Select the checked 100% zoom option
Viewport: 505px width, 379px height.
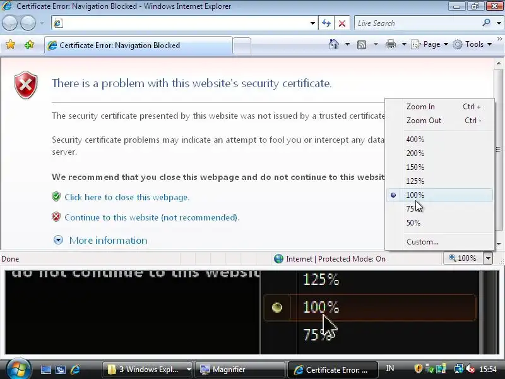point(439,195)
